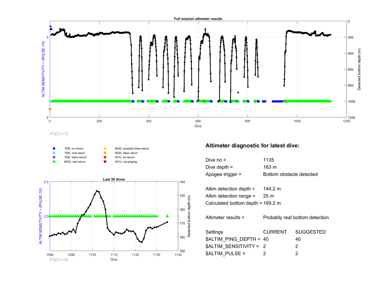Viewport: 383px width, 282px height.
Task: Click the '$ALTIM_SENSITIVITY =' setting label
Action: coord(232,246)
